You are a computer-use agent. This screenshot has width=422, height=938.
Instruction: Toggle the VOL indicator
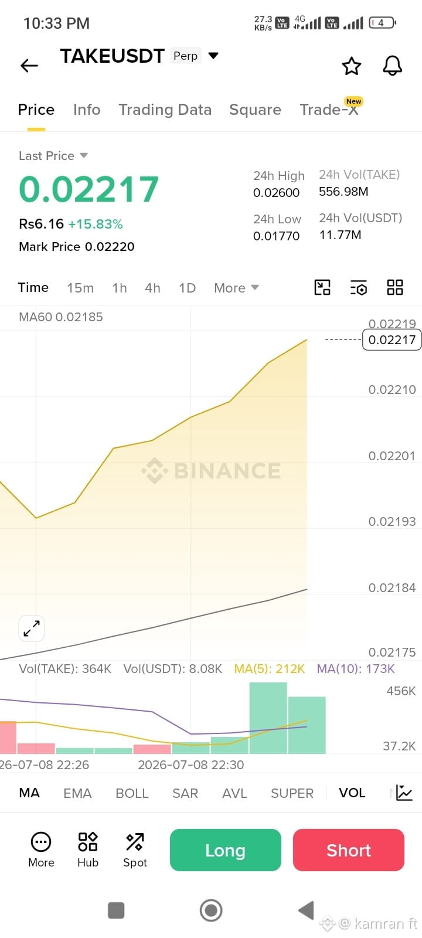pos(352,793)
